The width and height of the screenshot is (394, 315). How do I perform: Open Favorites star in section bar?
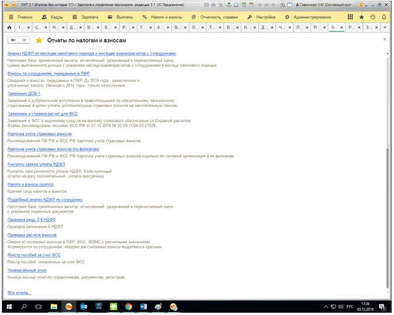point(362,17)
